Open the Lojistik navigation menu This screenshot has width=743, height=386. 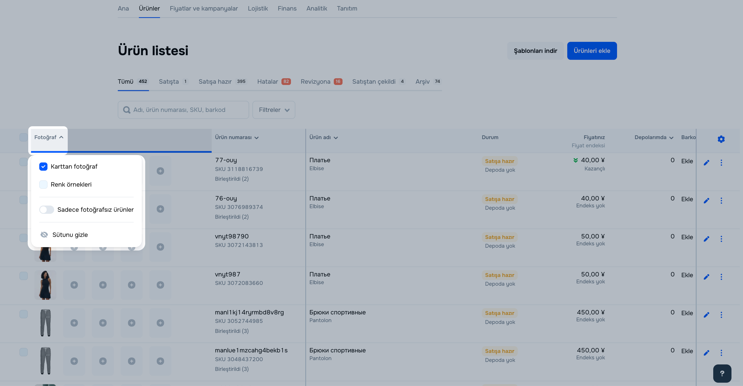coord(258,8)
